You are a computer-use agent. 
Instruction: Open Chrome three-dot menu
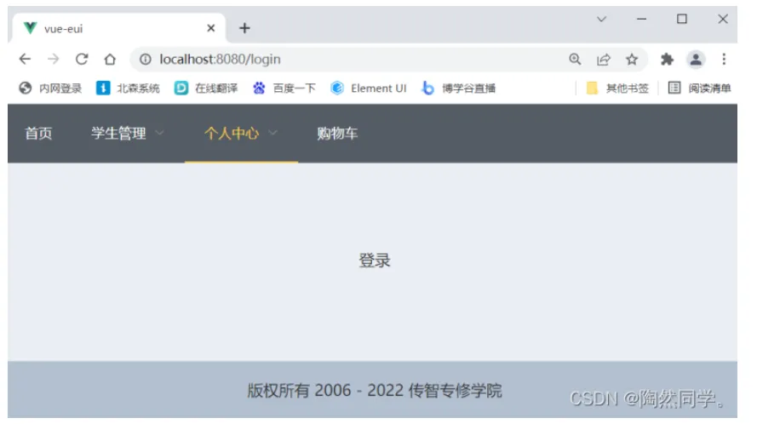coord(724,59)
